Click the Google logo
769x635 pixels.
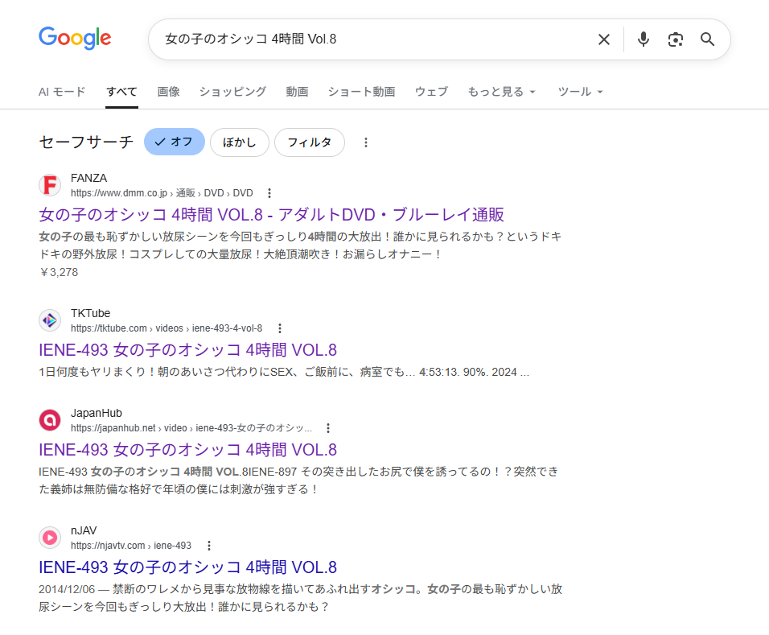75,39
